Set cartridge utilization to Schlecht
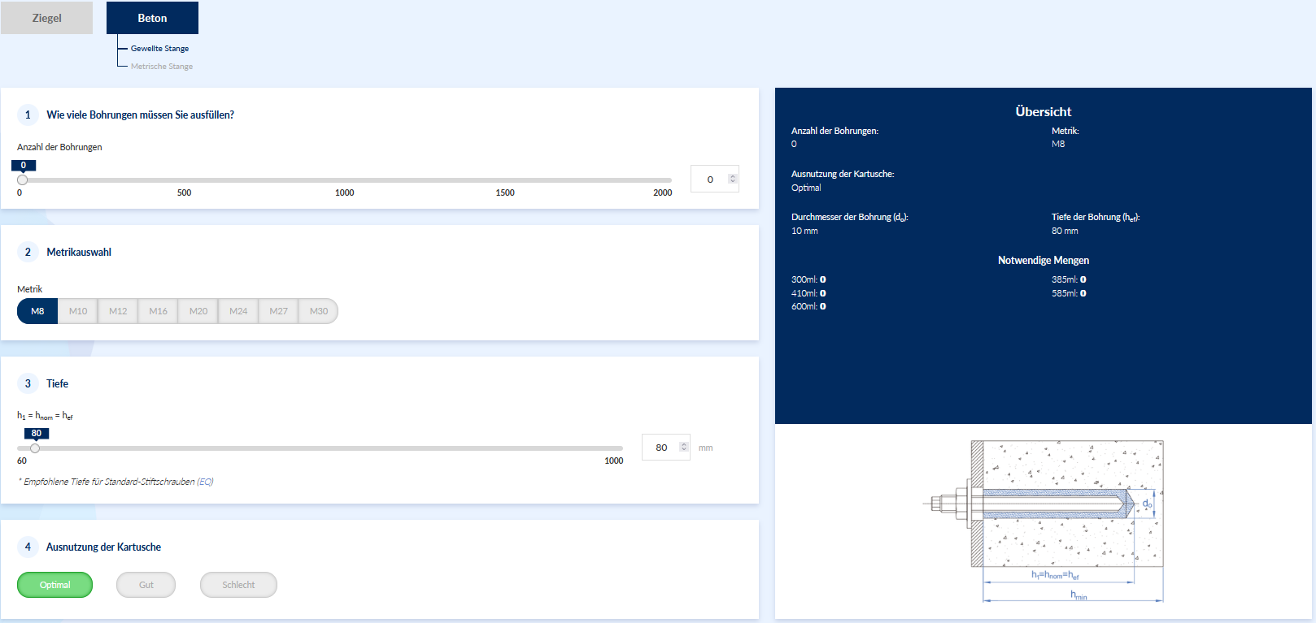Viewport: 1316px width, 623px height. tap(238, 585)
